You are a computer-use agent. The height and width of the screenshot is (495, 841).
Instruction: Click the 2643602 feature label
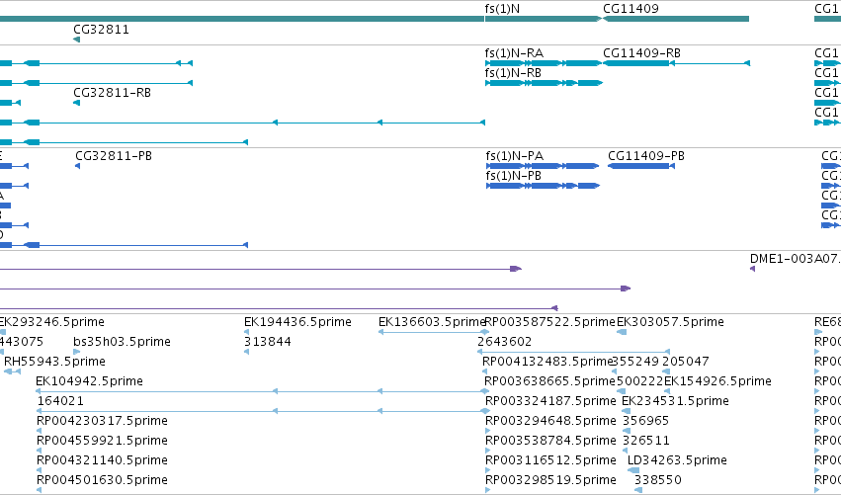point(504,342)
